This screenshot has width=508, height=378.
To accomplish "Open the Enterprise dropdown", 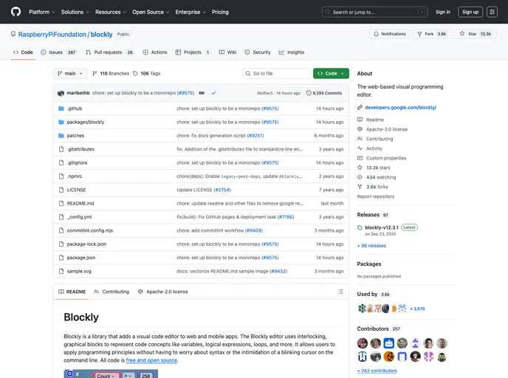I will (190, 12).
